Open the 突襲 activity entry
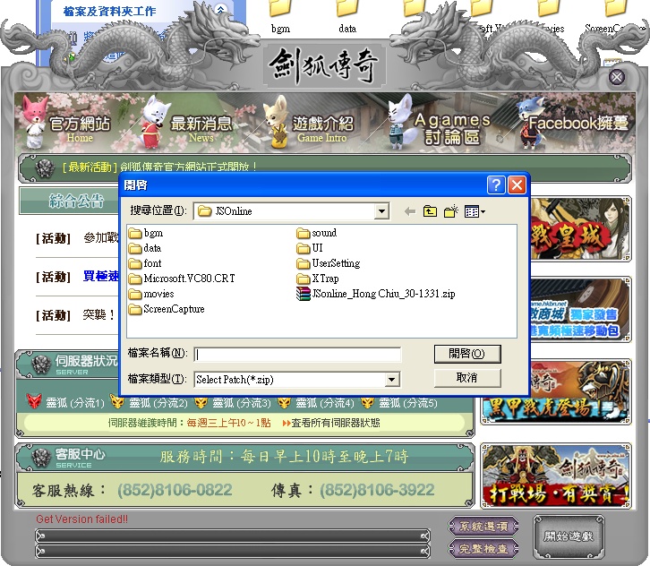This screenshot has height=566, width=650. click(98, 314)
